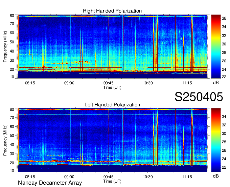Click the 36 dB label on upper colorbar
The width and height of the screenshot is (230, 187).
tap(224, 18)
